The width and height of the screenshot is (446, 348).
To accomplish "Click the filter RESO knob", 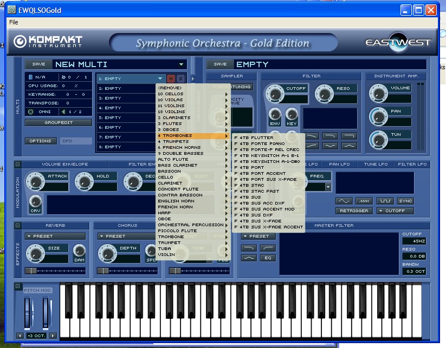I will tap(324, 94).
